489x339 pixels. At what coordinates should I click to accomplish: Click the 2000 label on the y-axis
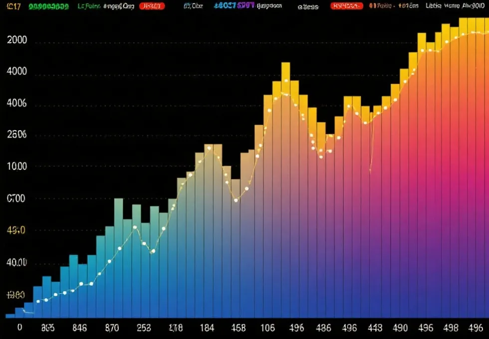click(17, 40)
